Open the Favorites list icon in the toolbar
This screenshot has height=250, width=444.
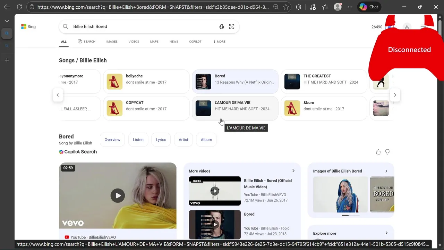tap(325, 7)
